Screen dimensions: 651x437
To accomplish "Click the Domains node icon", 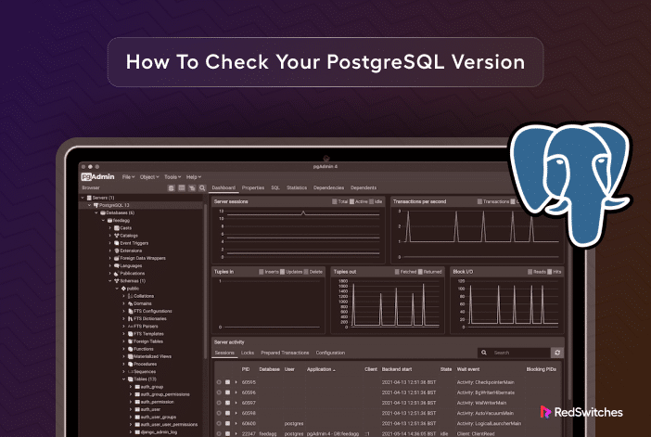I will [131, 303].
